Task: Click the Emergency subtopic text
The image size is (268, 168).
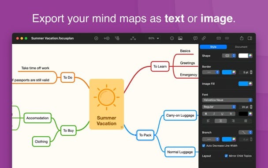Action: (x=189, y=75)
